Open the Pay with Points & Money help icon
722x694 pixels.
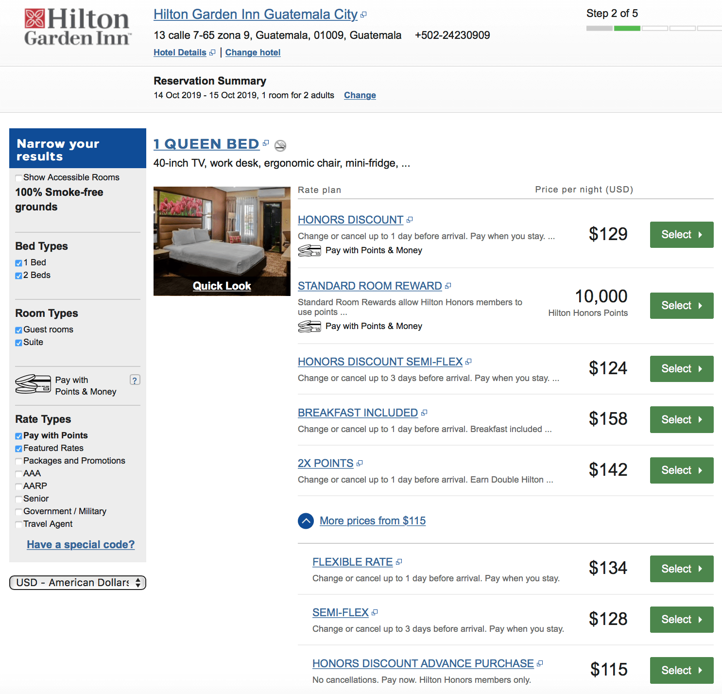pos(135,380)
